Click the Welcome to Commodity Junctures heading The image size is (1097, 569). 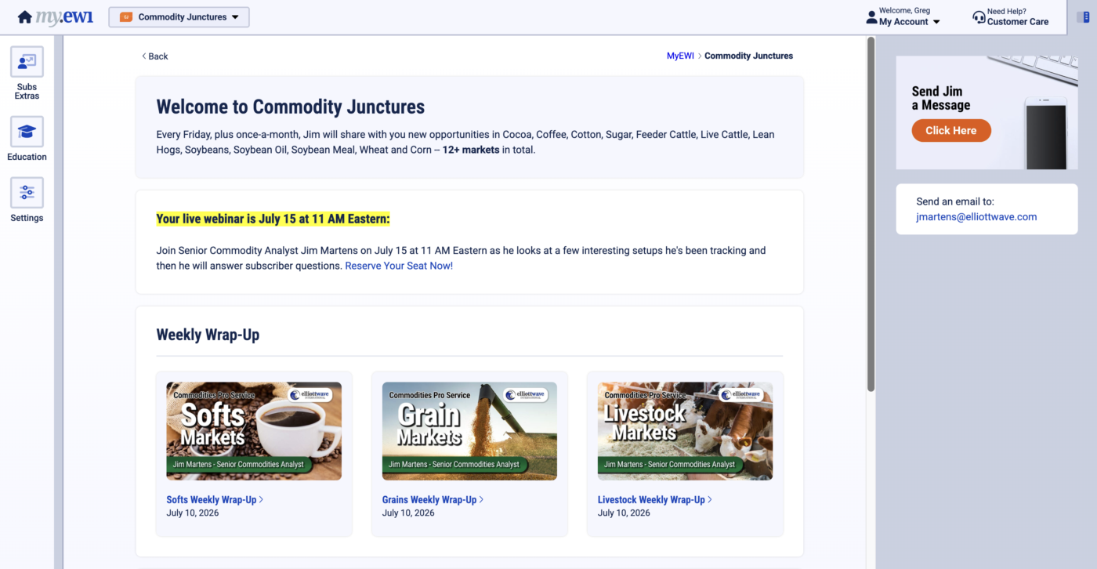point(291,107)
